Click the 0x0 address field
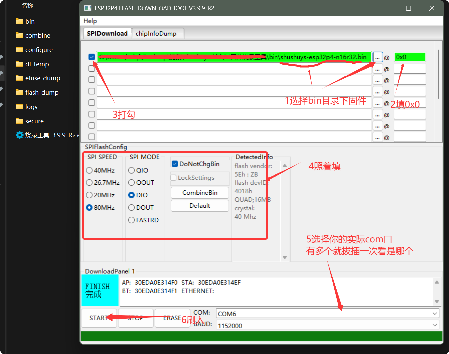Viewport: 449px width, 354px height. tap(410, 57)
